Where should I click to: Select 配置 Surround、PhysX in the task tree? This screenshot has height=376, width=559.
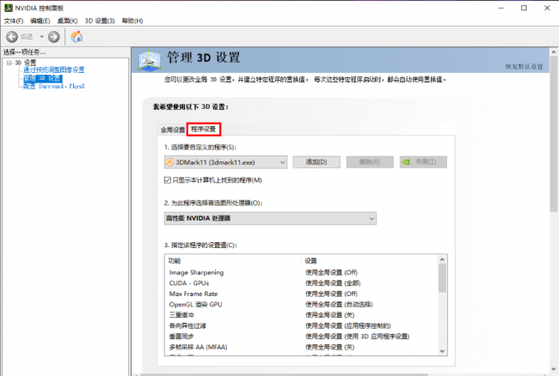54,86
